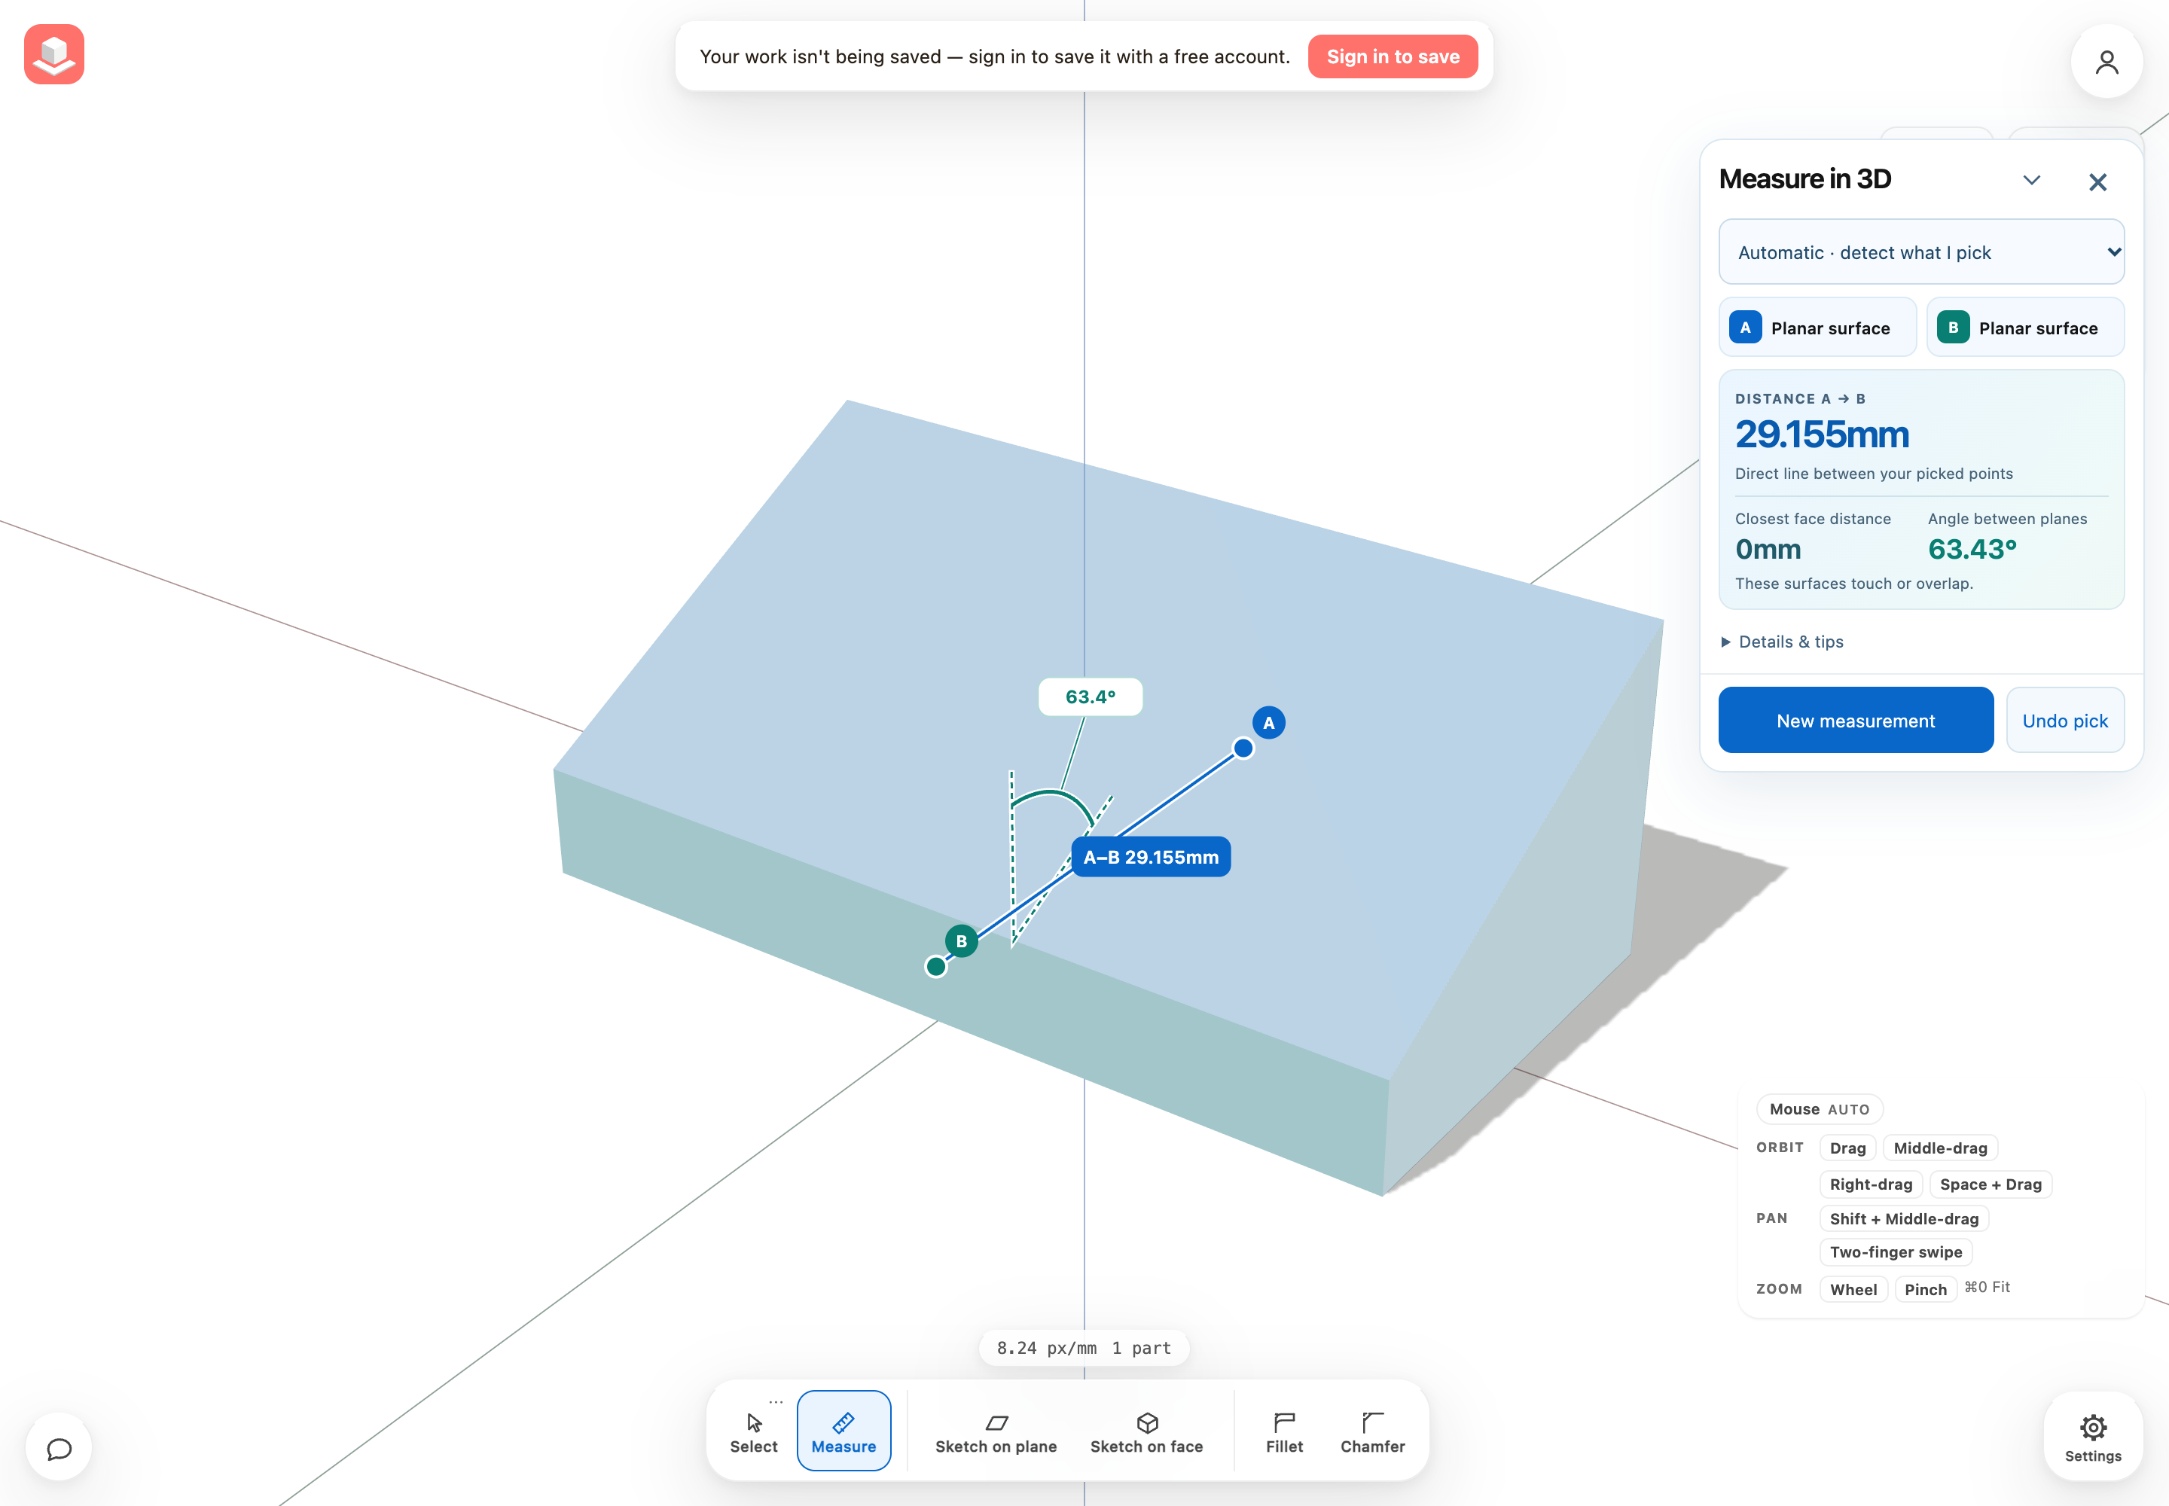This screenshot has height=1506, width=2169.
Task: Select the Fillet tool
Action: click(x=1283, y=1431)
